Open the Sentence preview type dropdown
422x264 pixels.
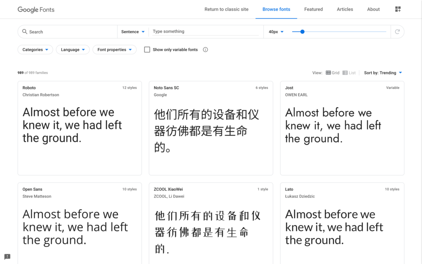133,32
